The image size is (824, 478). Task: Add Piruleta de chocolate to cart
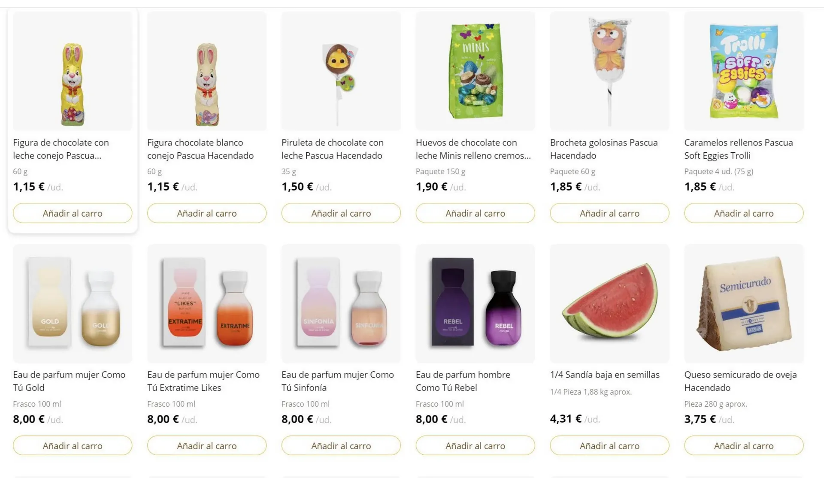(x=341, y=213)
